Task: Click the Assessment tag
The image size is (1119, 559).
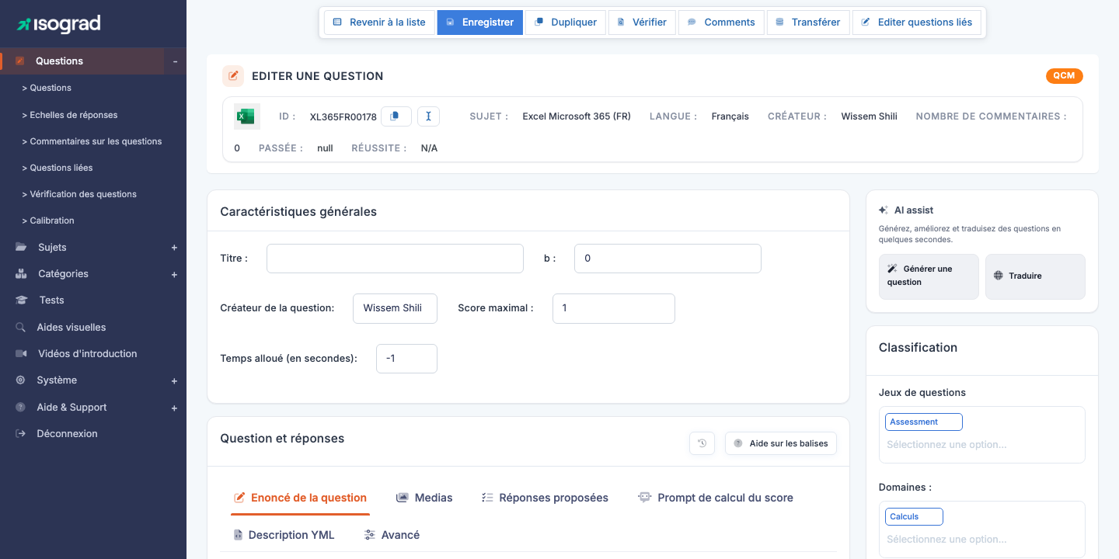Action: [924, 422]
